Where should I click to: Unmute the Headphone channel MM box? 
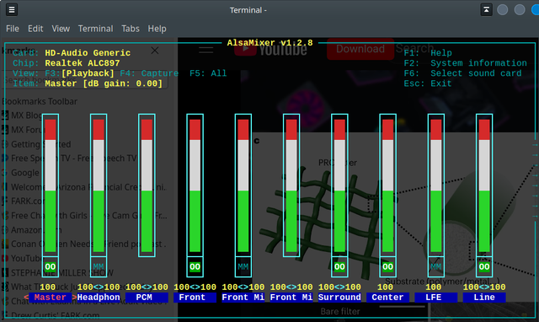(x=99, y=266)
